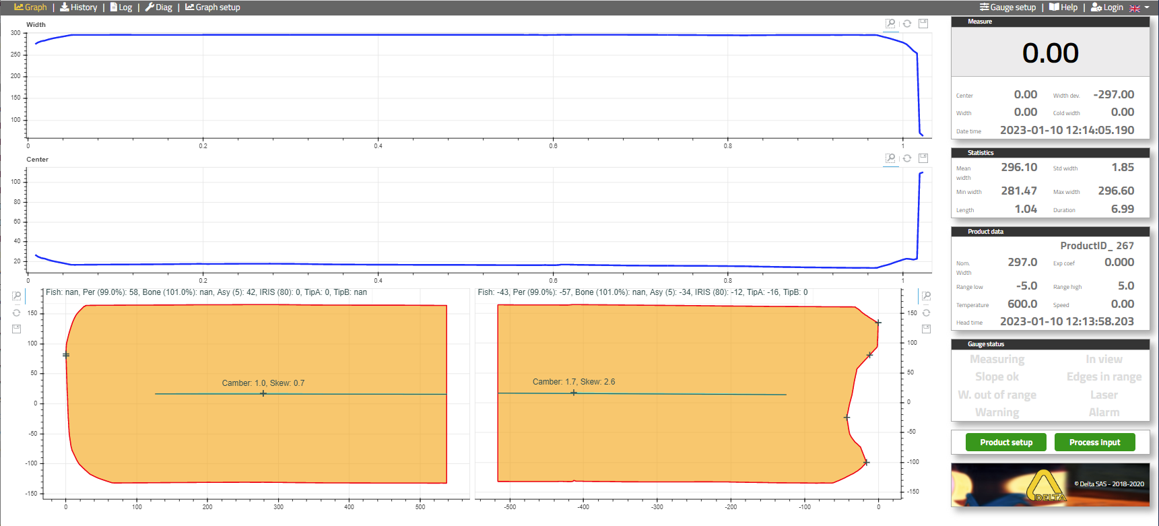The width and height of the screenshot is (1159, 526).
Task: Go to the Diag menu item
Action: 159,7
